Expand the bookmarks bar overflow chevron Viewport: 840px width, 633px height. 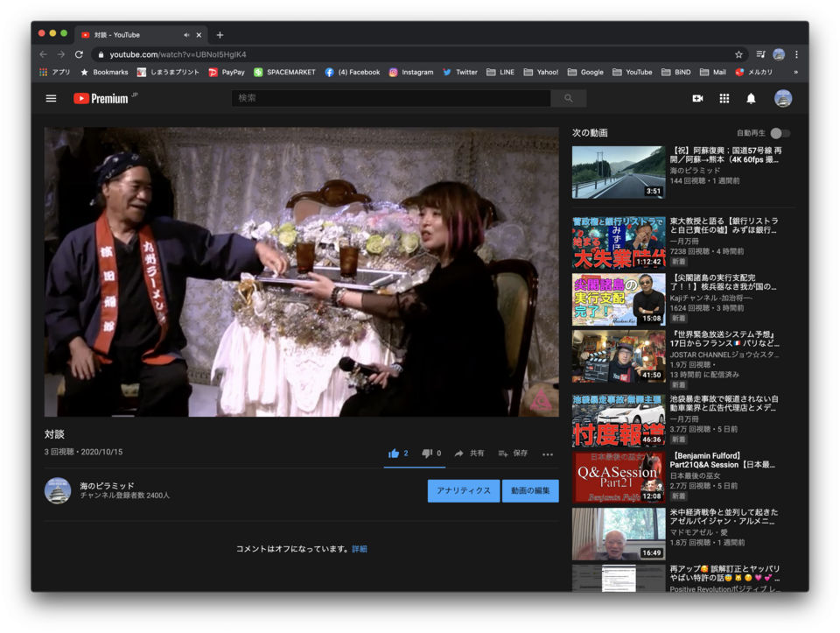click(x=795, y=73)
